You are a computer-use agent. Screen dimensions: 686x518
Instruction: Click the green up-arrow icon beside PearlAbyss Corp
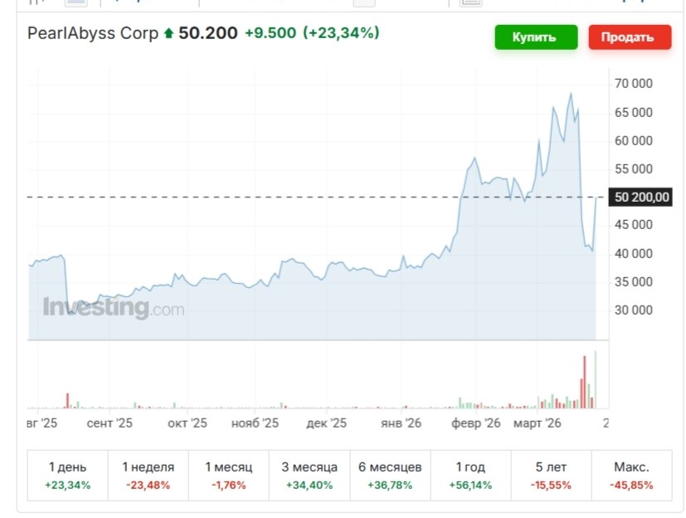tap(168, 33)
